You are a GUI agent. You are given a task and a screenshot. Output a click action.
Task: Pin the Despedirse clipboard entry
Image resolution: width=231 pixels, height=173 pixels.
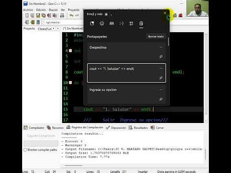[x=161, y=57]
